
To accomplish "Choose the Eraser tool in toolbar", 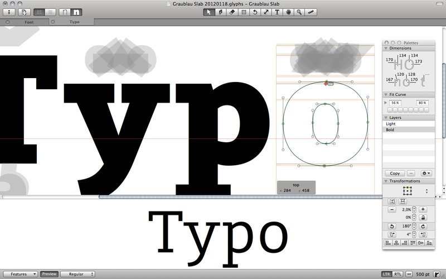I will pos(231,12).
